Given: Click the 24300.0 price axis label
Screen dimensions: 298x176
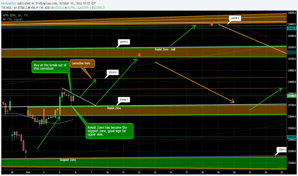Looking at the screenshot, I should 292,36.
